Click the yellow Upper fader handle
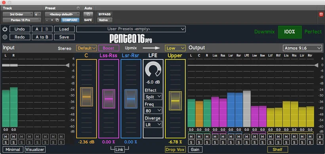The width and height of the screenshot is (325, 154). pos(175,101)
